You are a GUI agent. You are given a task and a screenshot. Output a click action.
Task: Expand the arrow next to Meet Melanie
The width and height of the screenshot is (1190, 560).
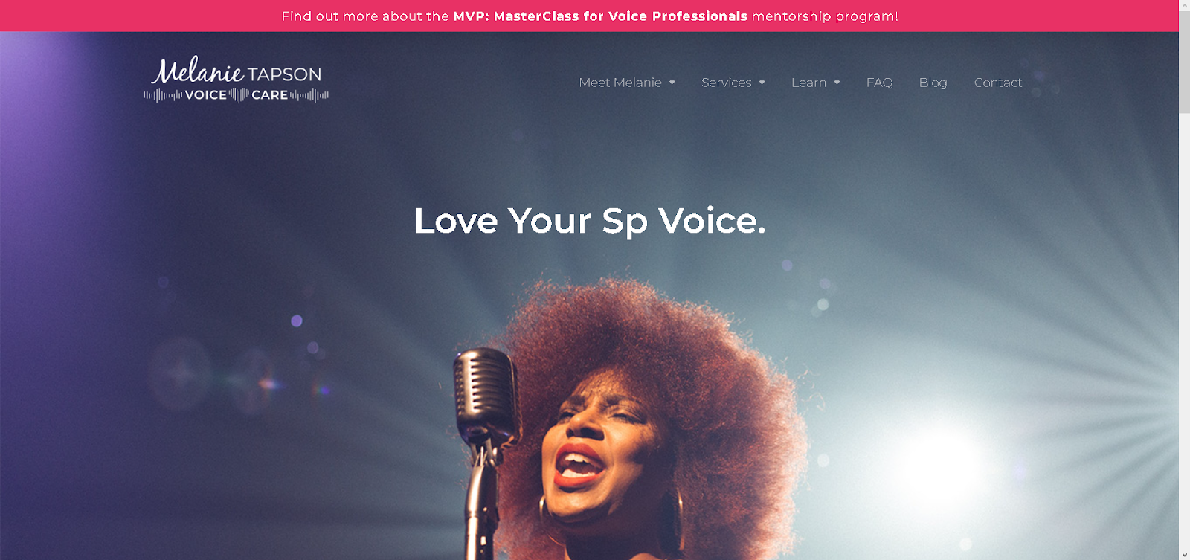672,83
